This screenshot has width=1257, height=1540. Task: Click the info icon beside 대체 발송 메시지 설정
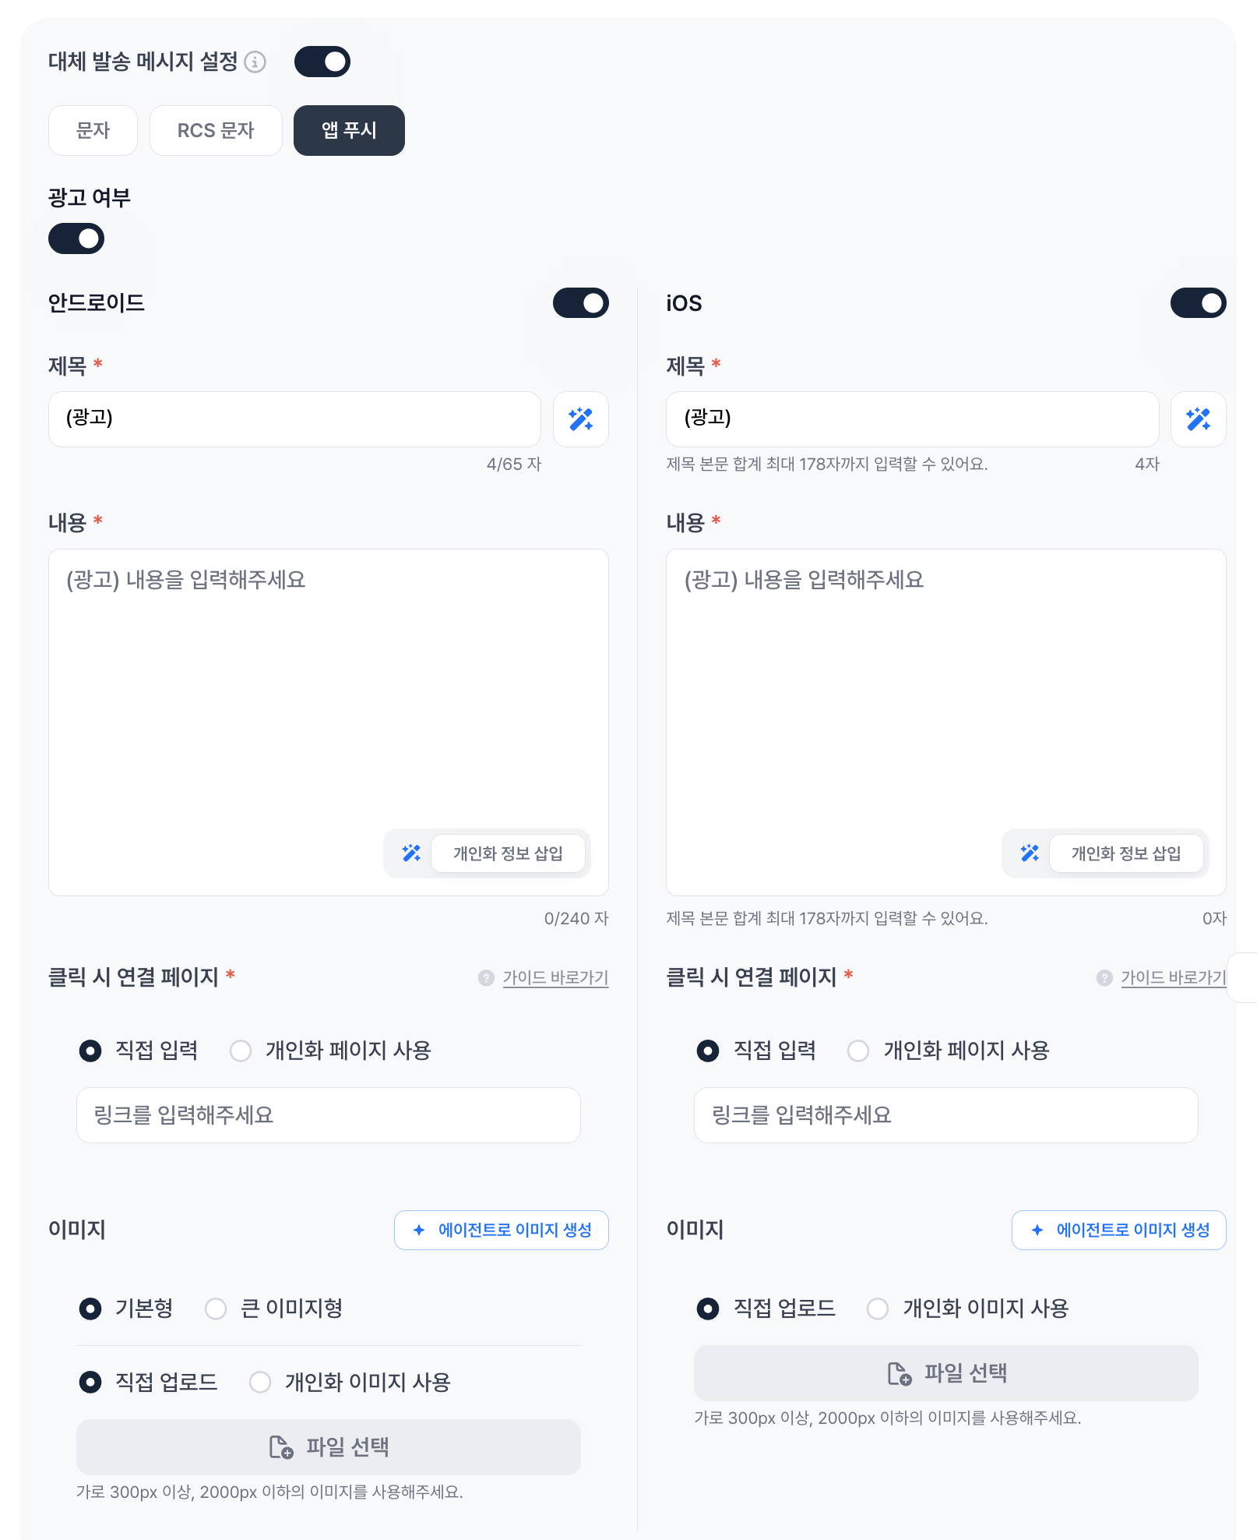coord(255,62)
